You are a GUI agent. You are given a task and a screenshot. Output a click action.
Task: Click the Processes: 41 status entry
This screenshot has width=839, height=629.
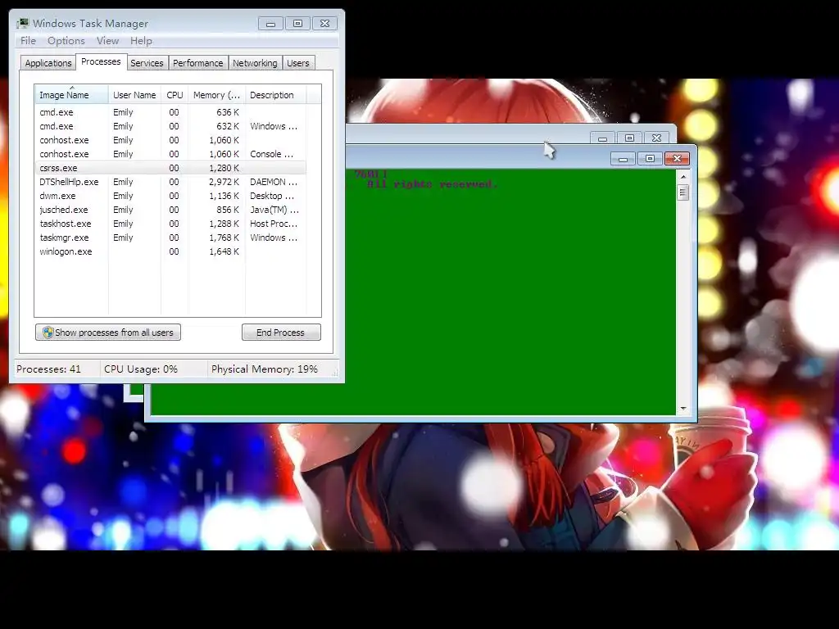[48, 369]
